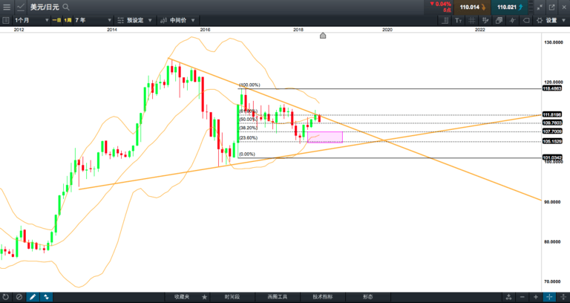Image resolution: width=570 pixels, height=303 pixels.
Task: Switch to the 一日 quick interval
Action: 56,20
